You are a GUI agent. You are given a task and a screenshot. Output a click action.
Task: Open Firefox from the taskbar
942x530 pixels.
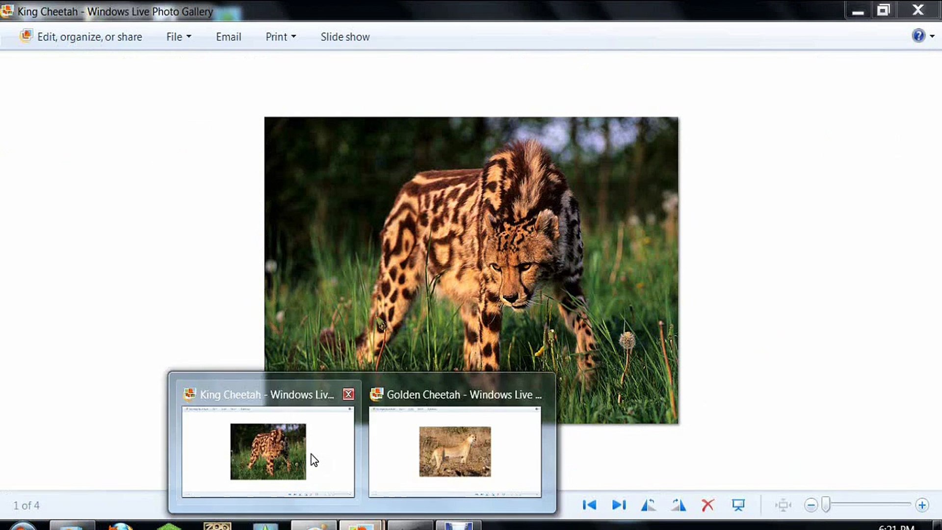[x=121, y=527]
